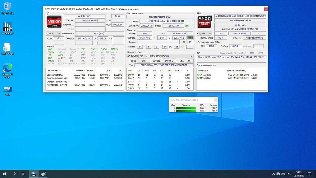The width and height of the screenshot is (316, 178).
Task: Click the TPM label
Action: (x=252, y=53)
